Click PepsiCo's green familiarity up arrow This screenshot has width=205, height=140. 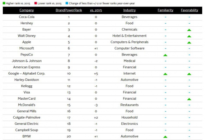(165, 55)
